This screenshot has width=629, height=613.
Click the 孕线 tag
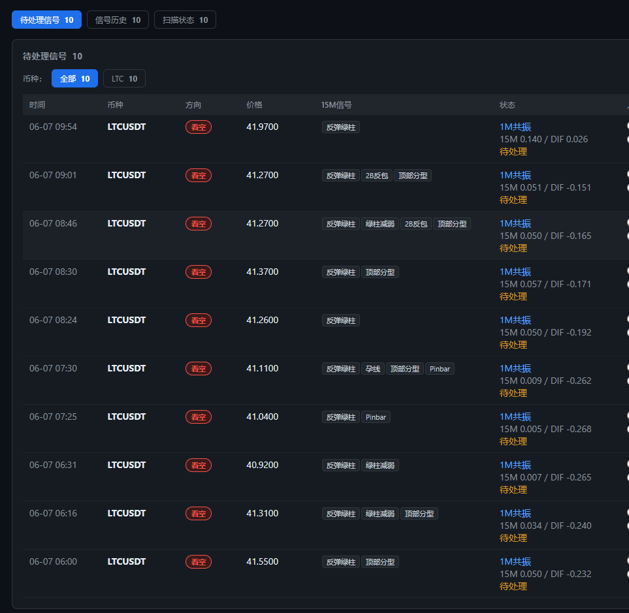point(373,369)
